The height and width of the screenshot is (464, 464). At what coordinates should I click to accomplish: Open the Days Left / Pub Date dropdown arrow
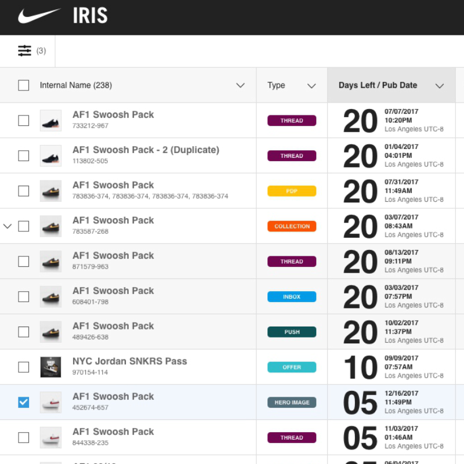coord(440,86)
